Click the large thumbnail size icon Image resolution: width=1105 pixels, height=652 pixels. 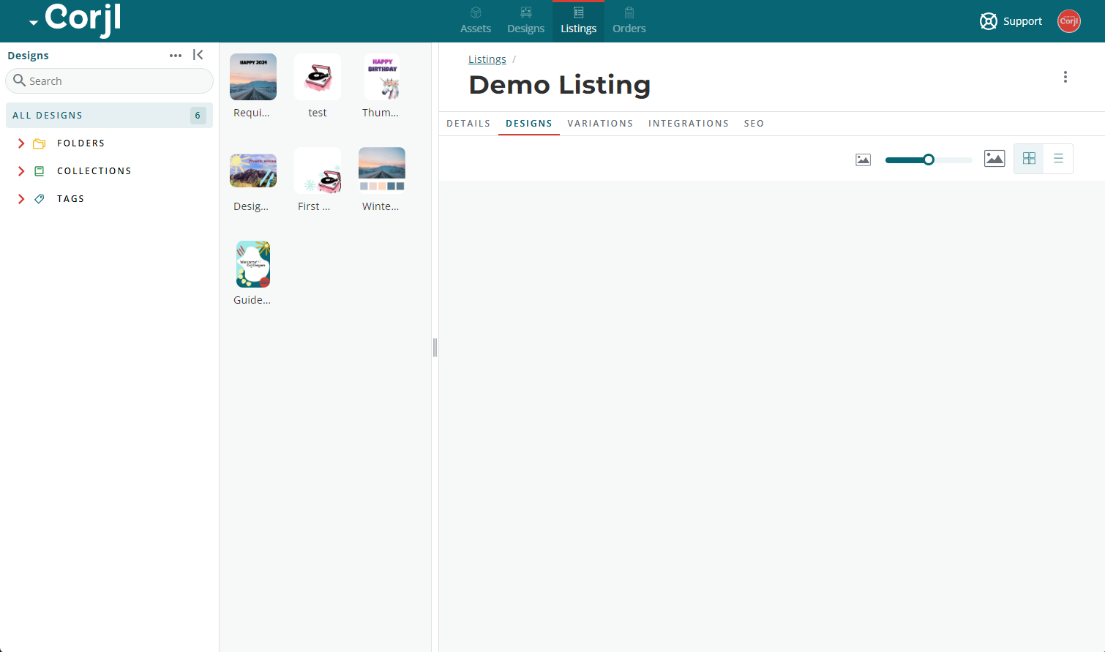994,158
